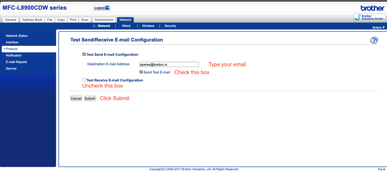The image size is (387, 176).
Task: Click the Cancel button
Action: 76,98
